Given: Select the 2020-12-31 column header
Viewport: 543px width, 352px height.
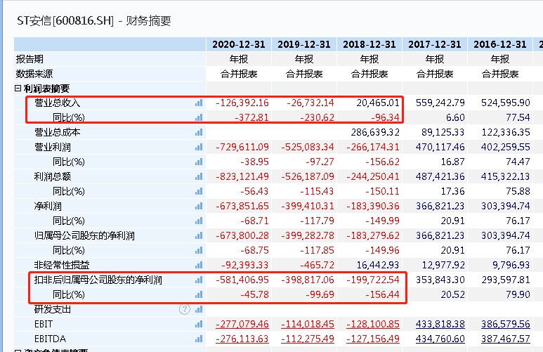Looking at the screenshot, I should 239,45.
